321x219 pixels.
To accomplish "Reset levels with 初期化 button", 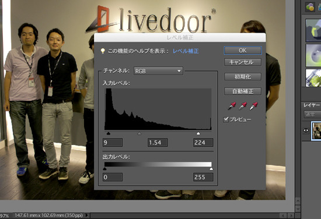I will coord(243,77).
